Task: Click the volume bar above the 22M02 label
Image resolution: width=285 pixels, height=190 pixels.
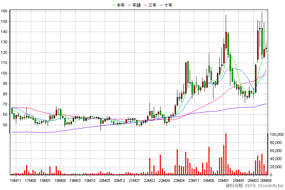Action: tap(150, 166)
